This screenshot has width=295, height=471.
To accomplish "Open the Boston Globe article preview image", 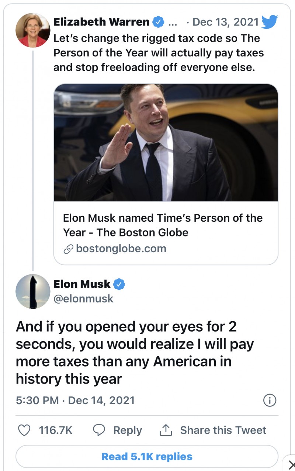I will tap(166, 143).
